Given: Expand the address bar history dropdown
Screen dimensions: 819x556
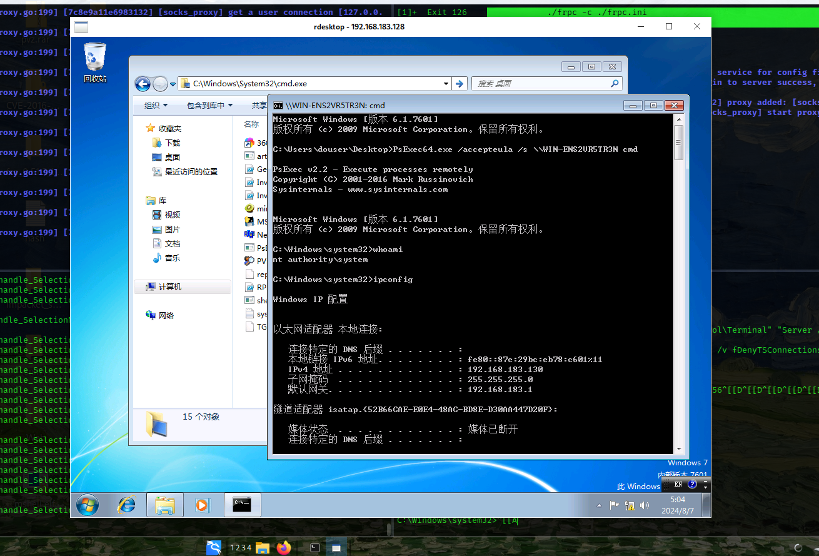Looking at the screenshot, I should point(446,84).
